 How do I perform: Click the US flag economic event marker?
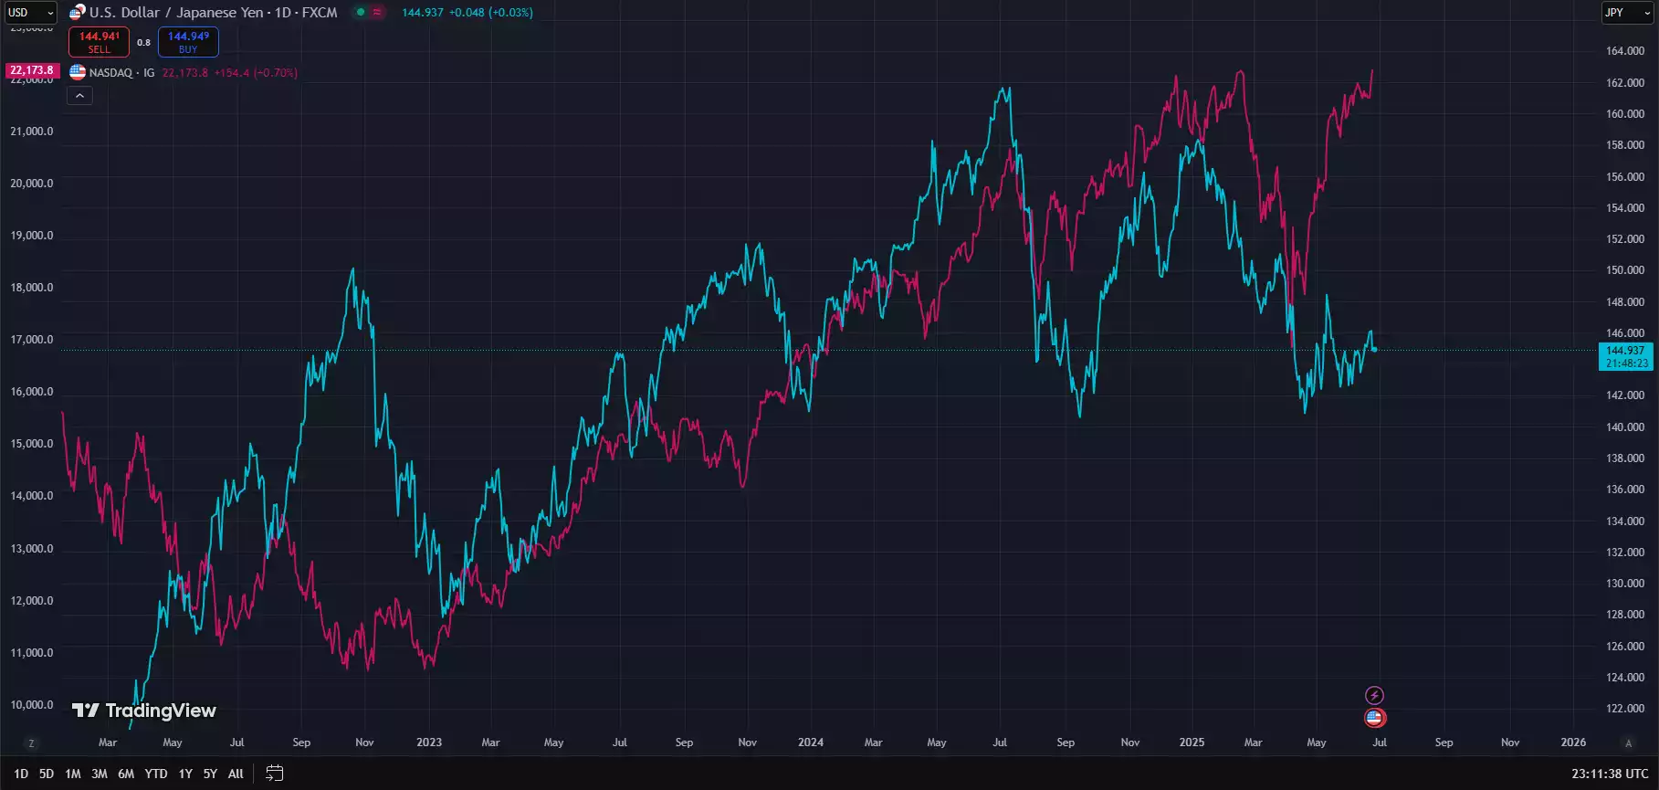1374,718
